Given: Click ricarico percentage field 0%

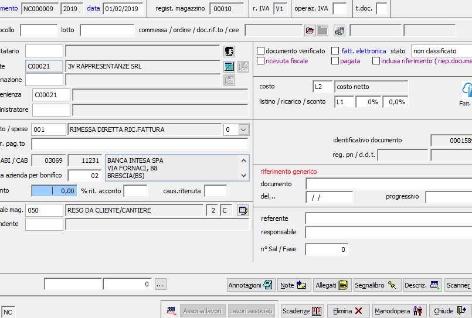Looking at the screenshot, I should pyautogui.click(x=369, y=102).
